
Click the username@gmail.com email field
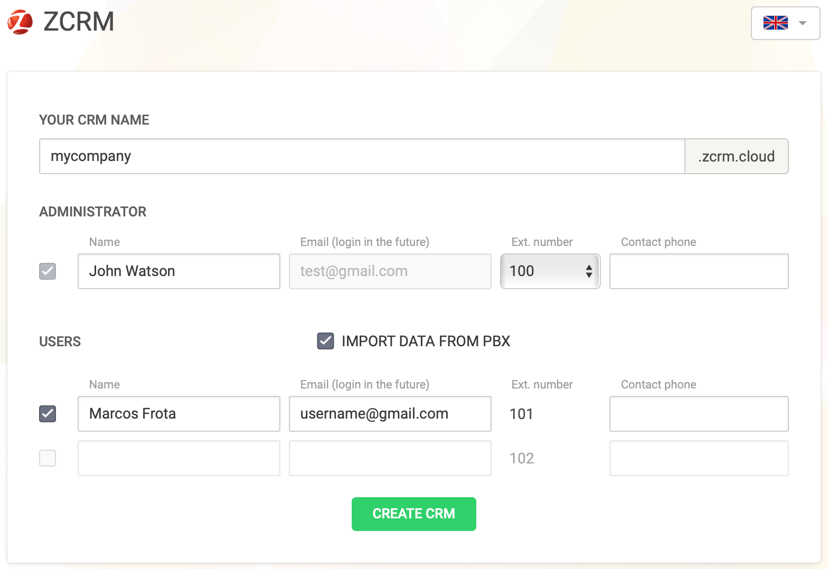390,414
